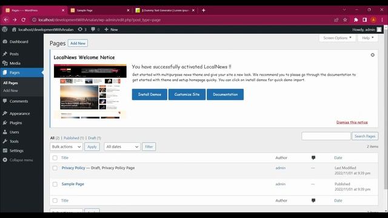The height and width of the screenshot is (218, 388).
Task: Click Dismiss this notice link
Action: pos(352,122)
